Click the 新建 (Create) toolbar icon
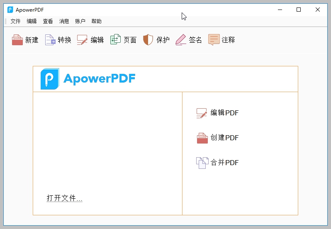 (17, 40)
